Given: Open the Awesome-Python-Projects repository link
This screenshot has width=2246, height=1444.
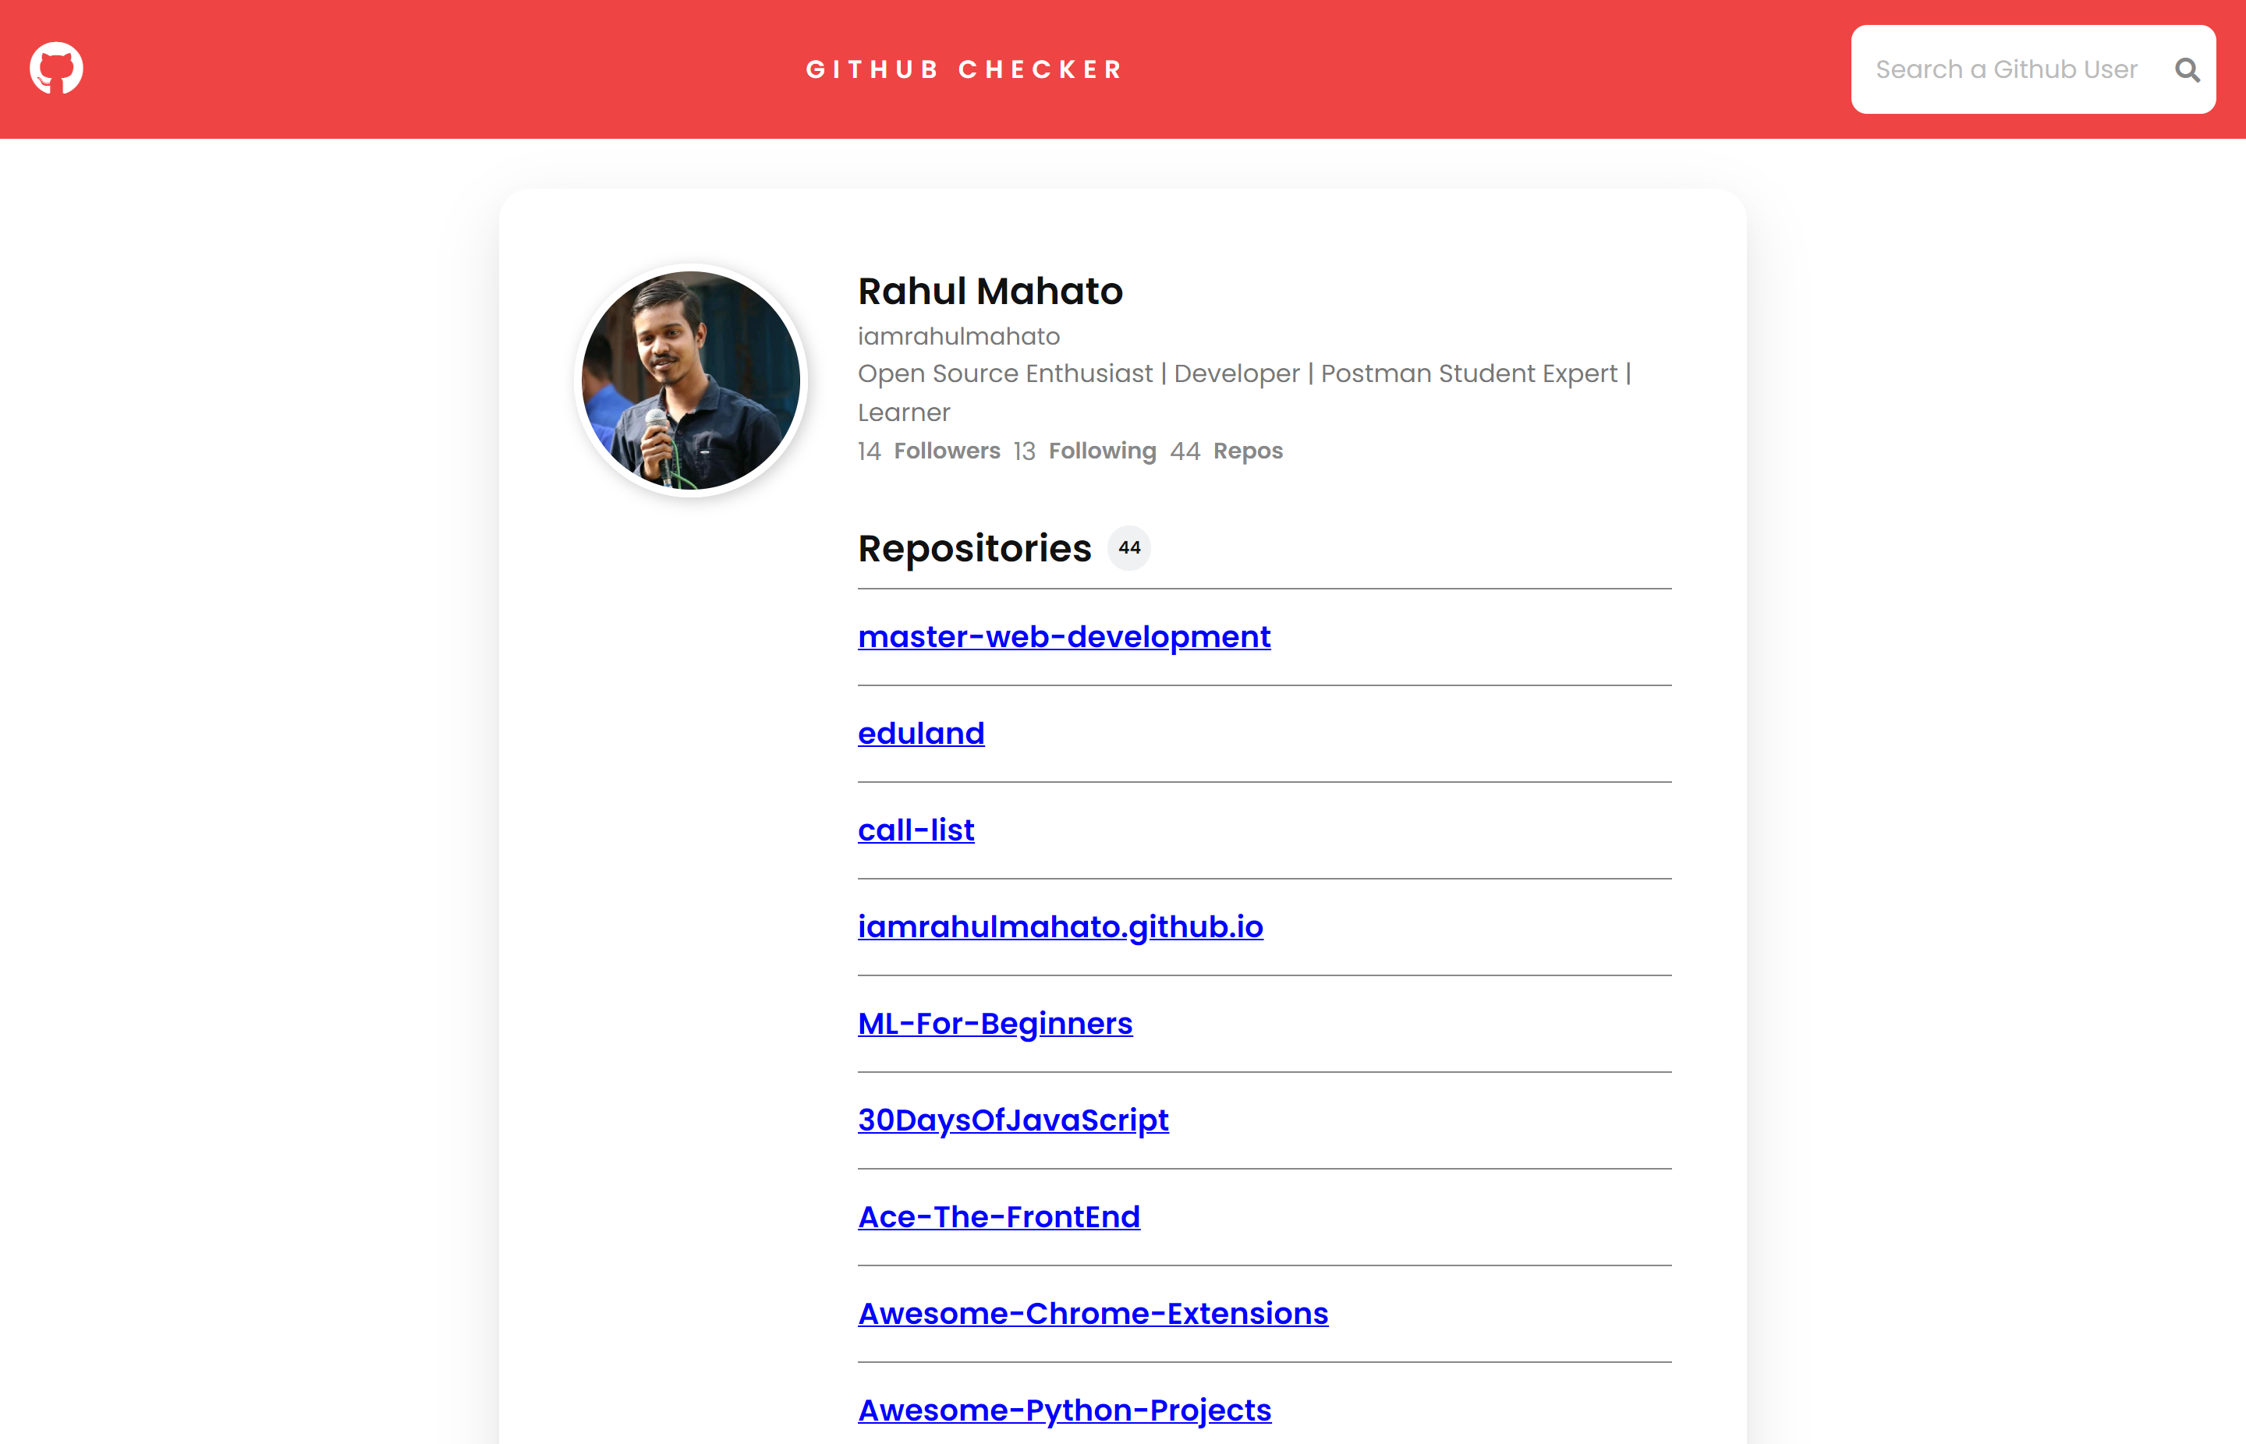Looking at the screenshot, I should pos(1065,1410).
